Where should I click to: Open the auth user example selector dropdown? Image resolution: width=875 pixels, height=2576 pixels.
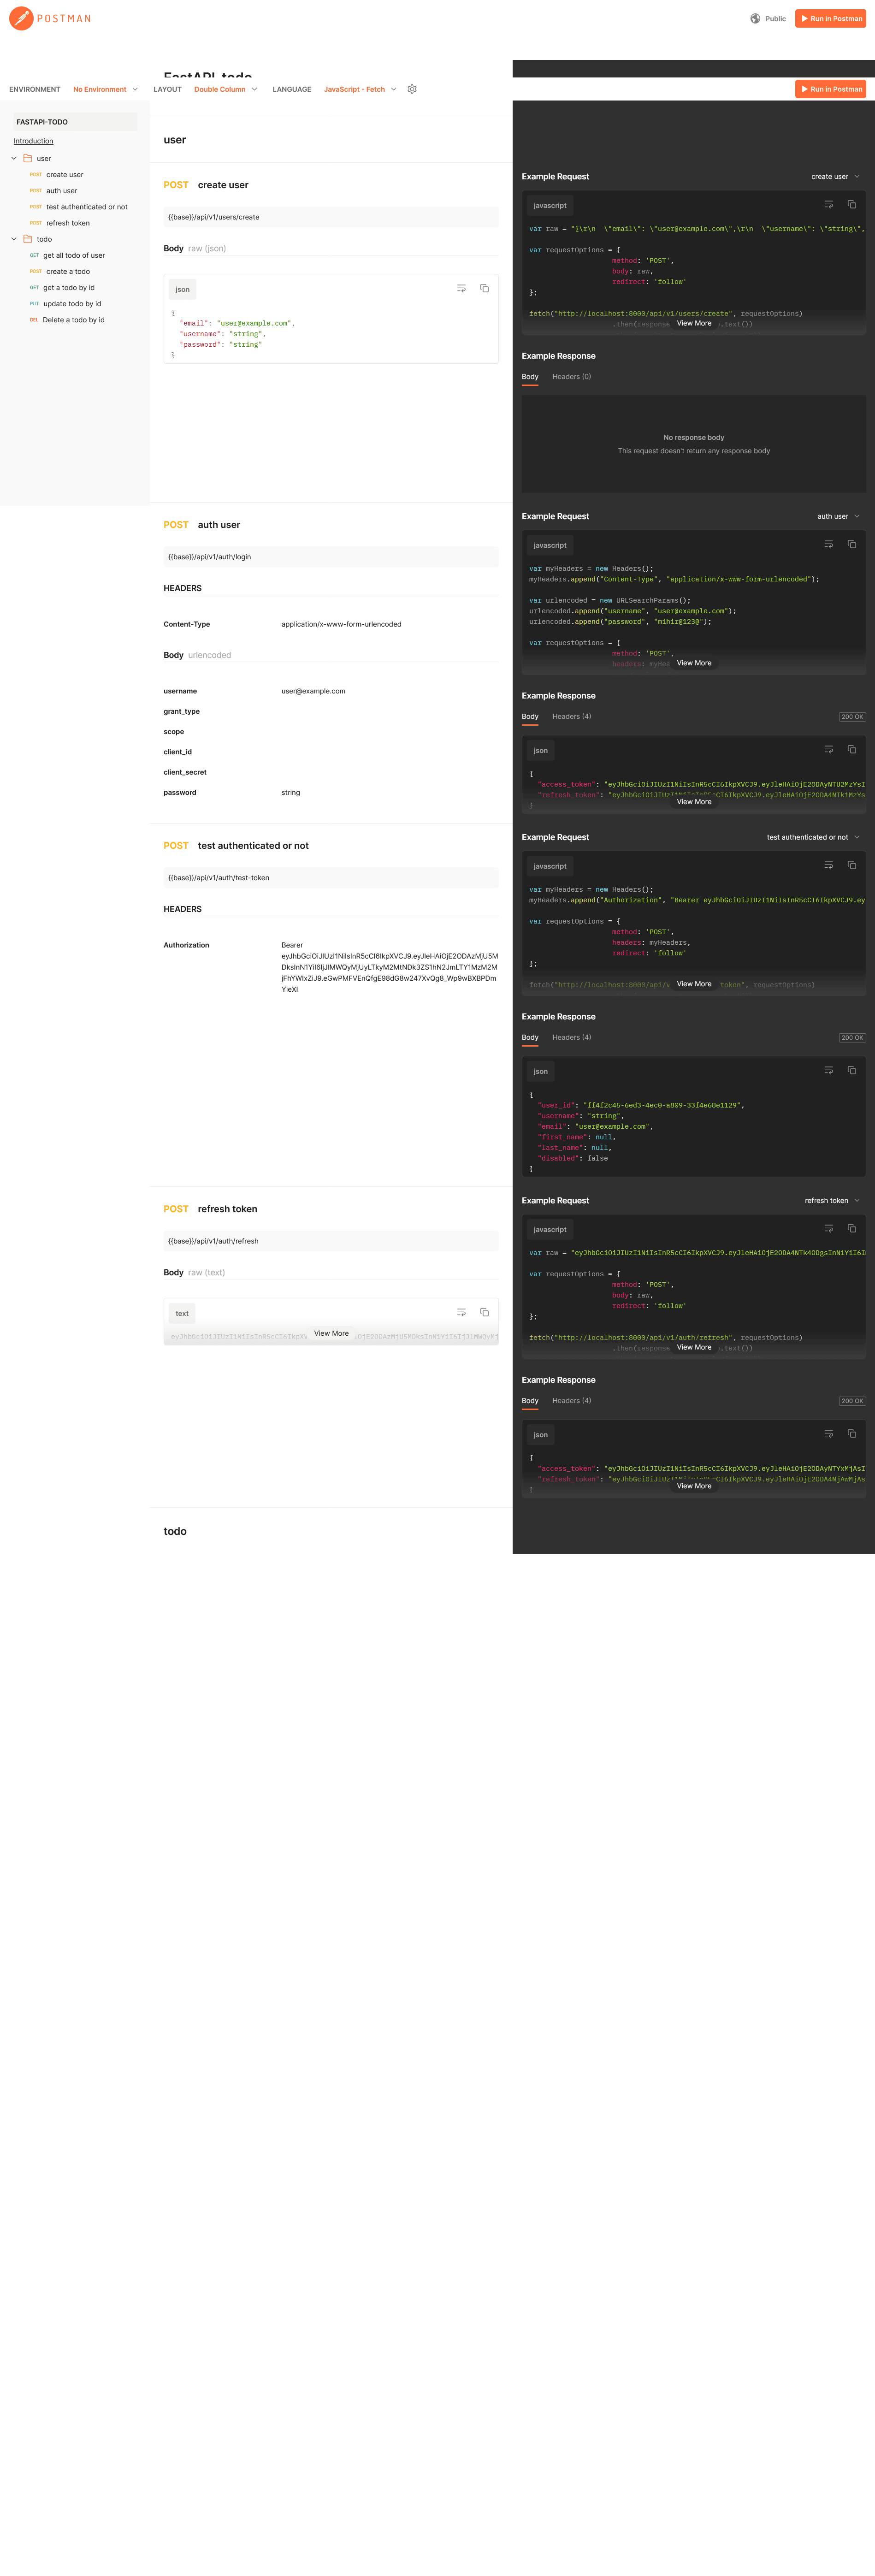point(838,517)
